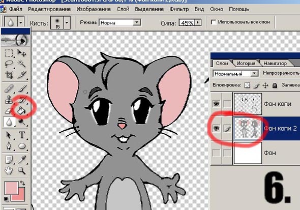300x210 pixels.
Task: Switch to the 'История' tab
Action: coord(246,64)
